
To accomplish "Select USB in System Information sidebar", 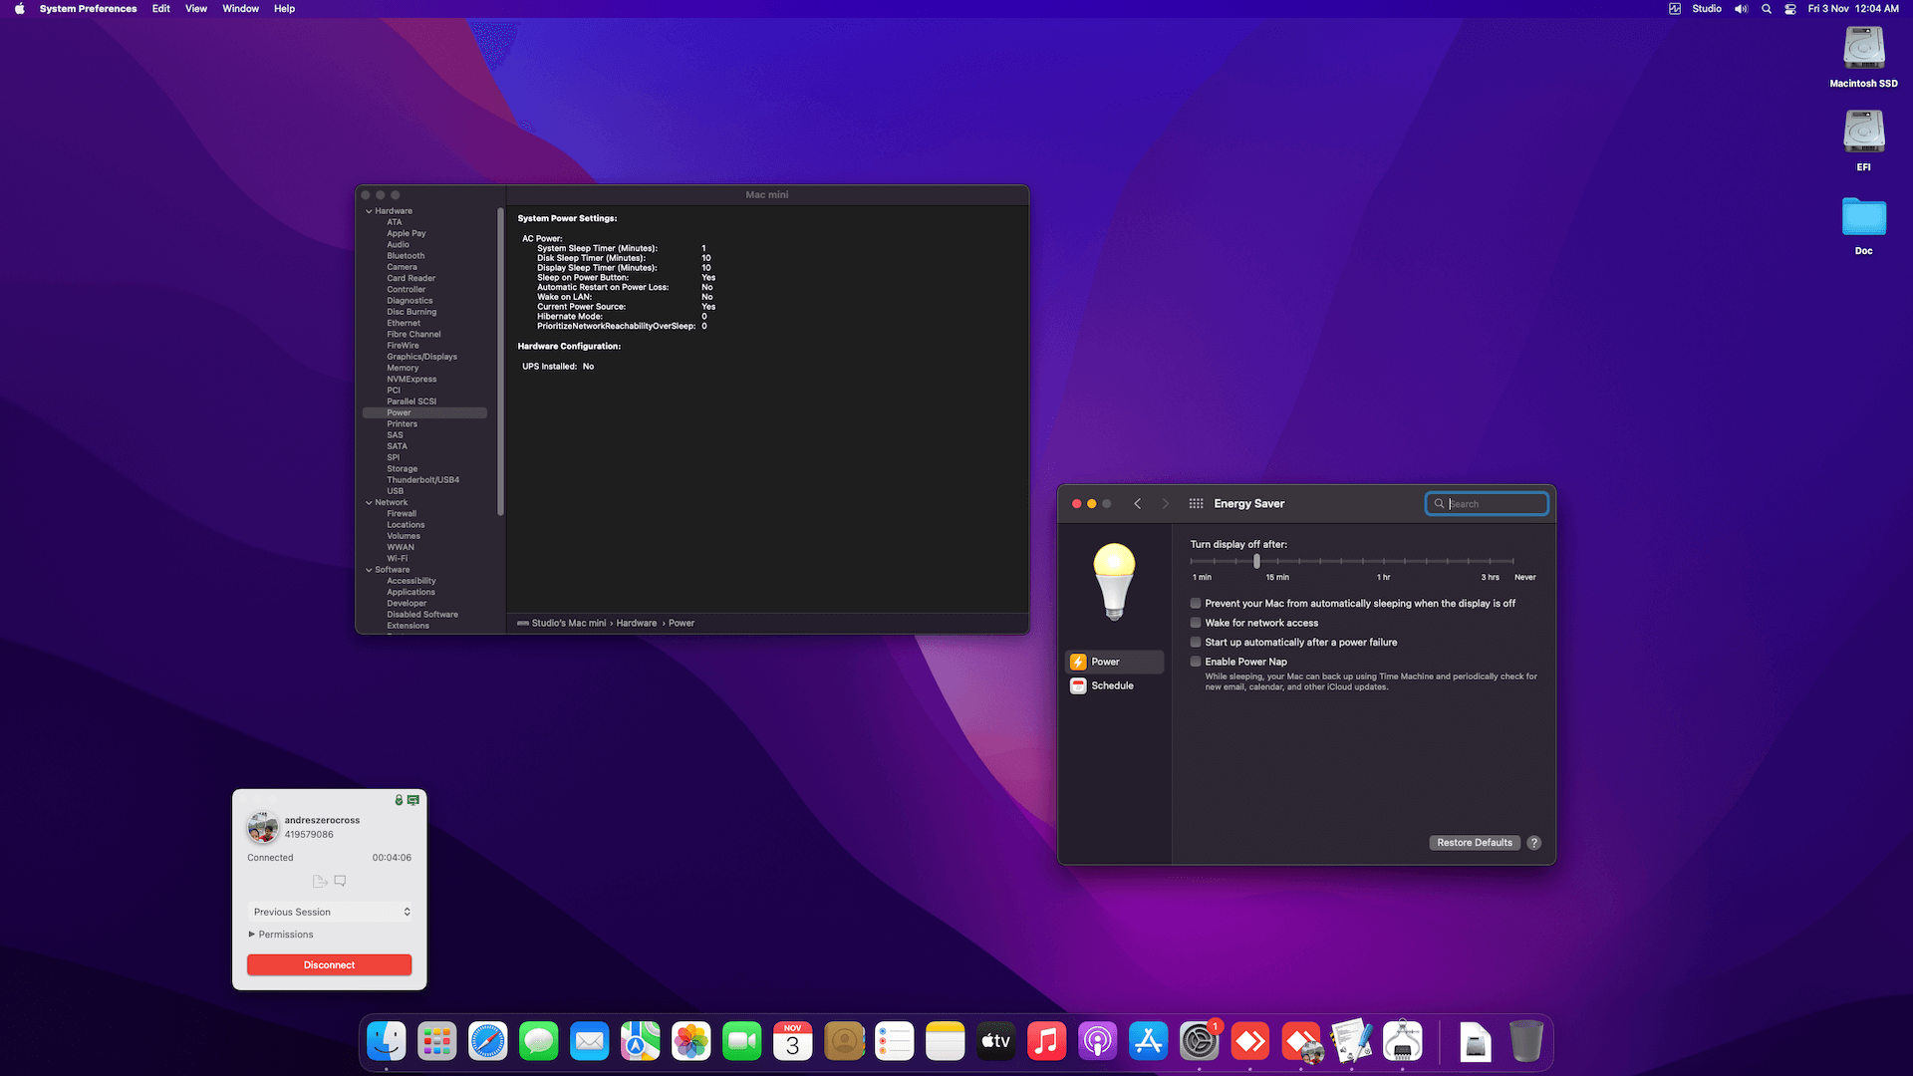I will click(396, 491).
